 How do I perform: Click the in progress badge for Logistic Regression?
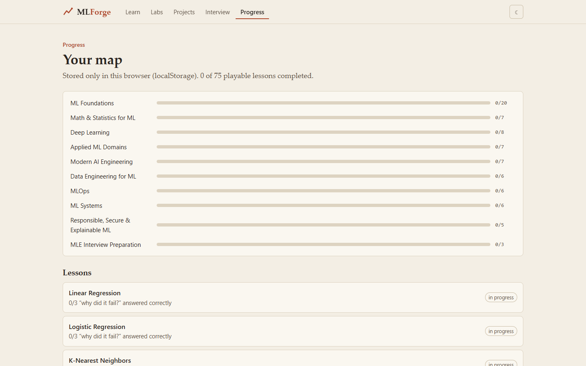[x=501, y=331]
